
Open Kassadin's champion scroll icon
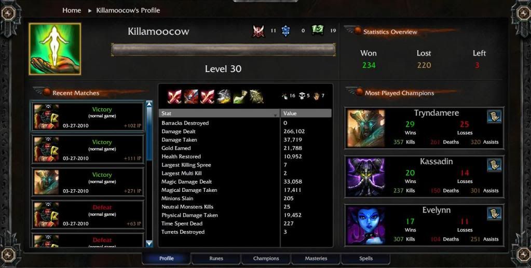tap(494, 165)
